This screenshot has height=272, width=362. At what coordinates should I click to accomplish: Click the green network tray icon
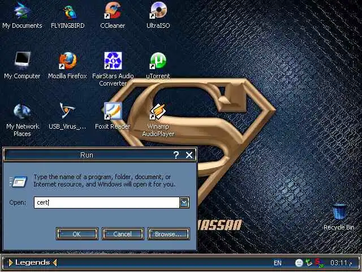[308, 262]
